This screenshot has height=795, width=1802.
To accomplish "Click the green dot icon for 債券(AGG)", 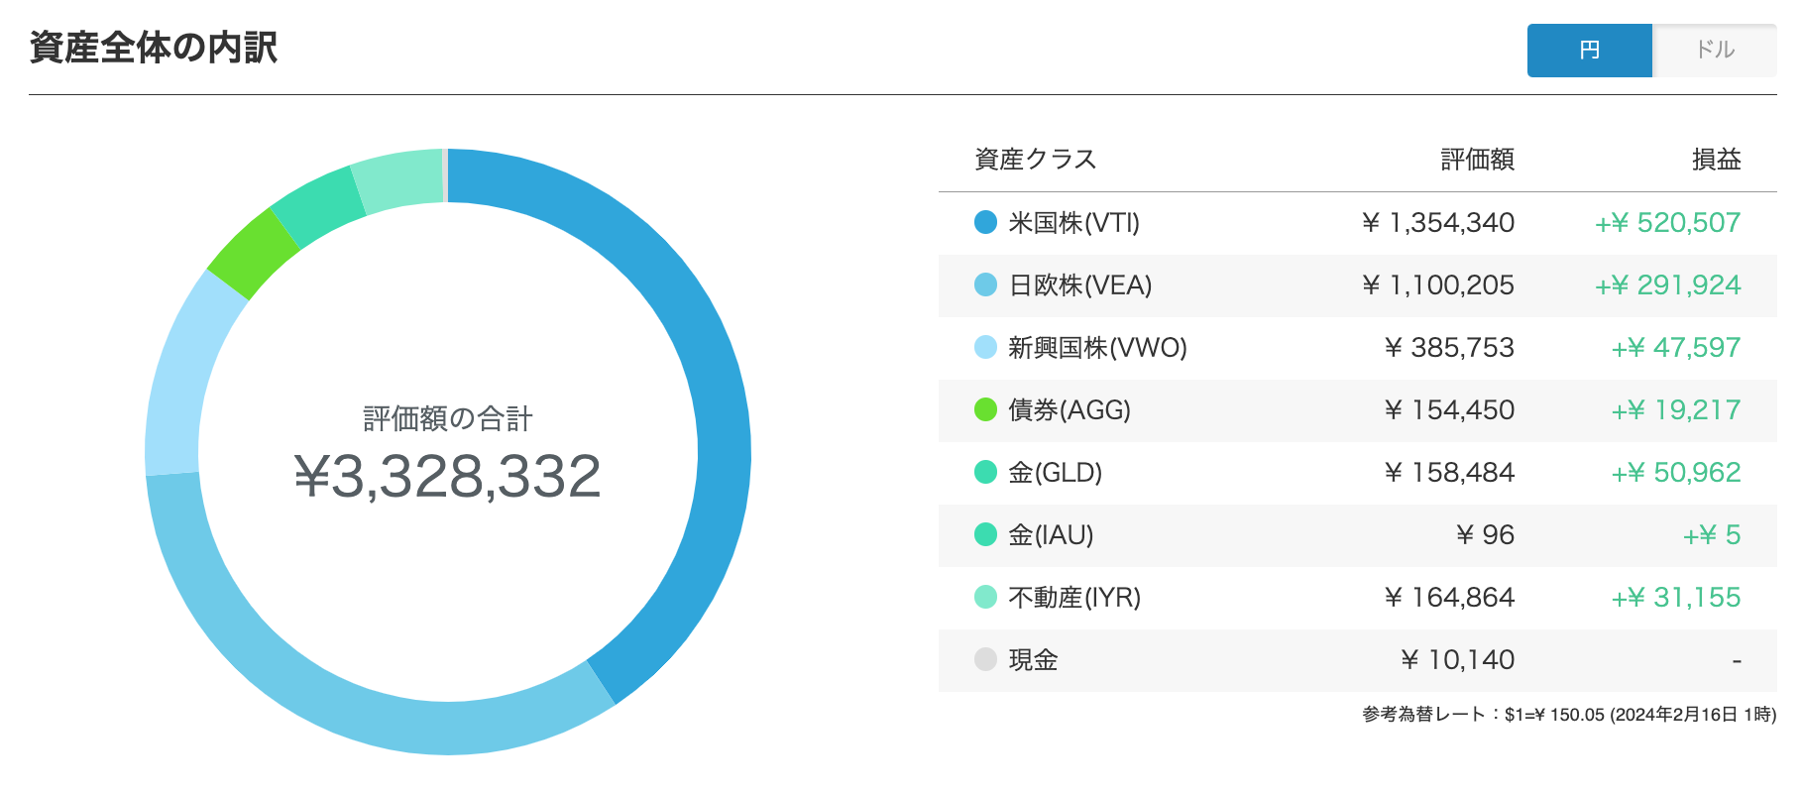I will tap(983, 410).
